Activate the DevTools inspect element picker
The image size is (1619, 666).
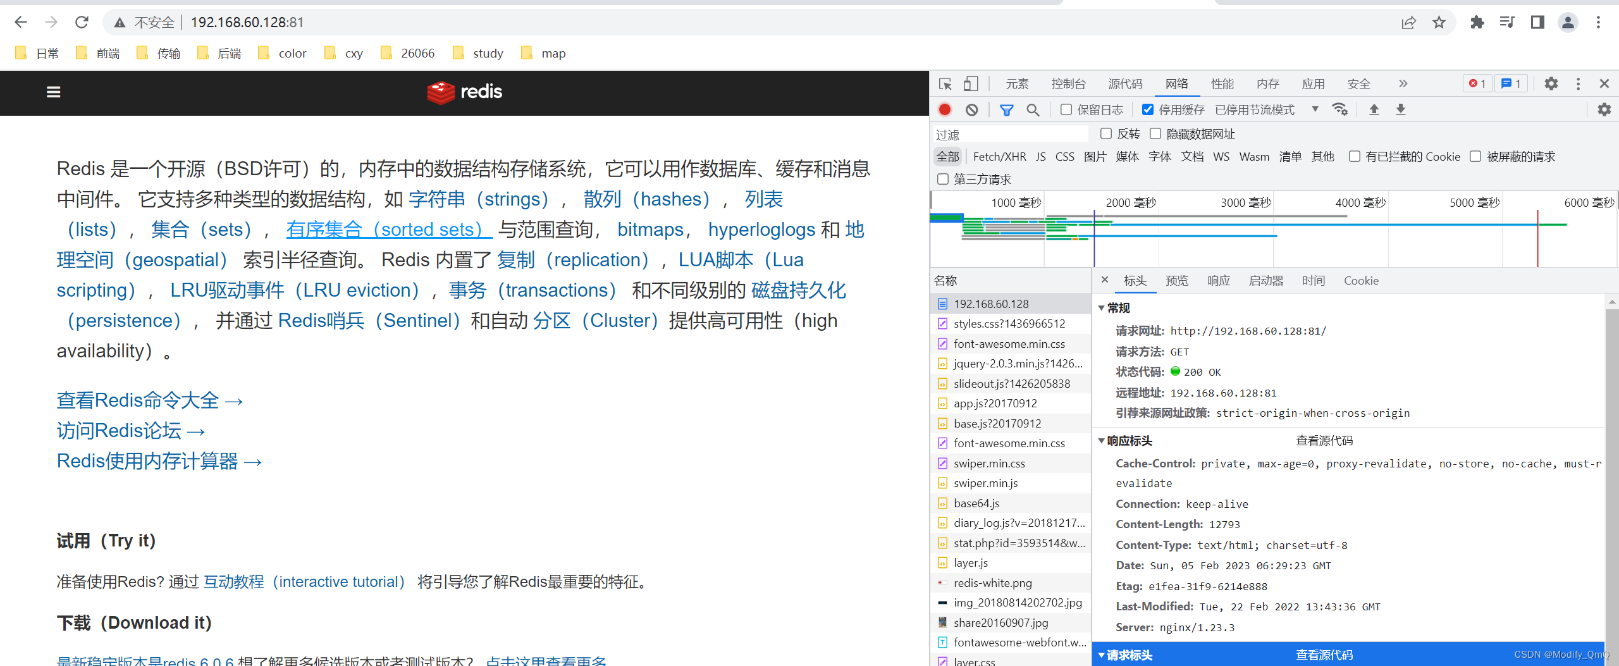coord(945,84)
